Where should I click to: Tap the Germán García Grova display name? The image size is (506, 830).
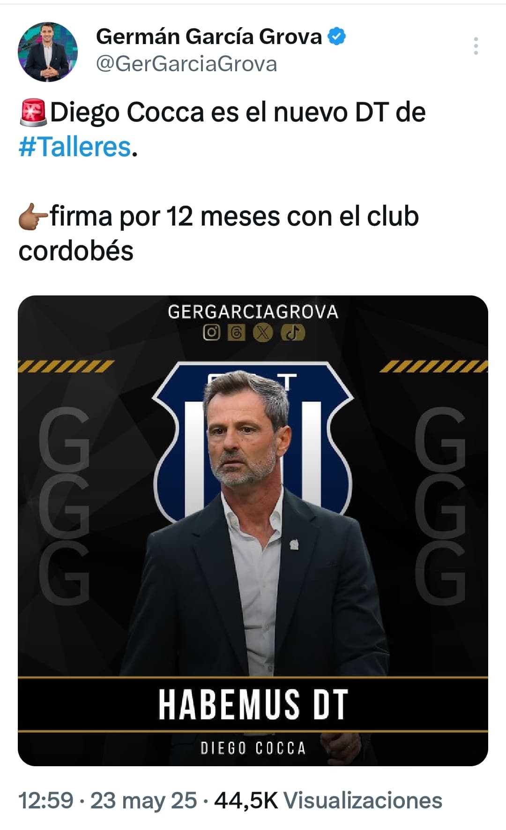pyautogui.click(x=209, y=36)
